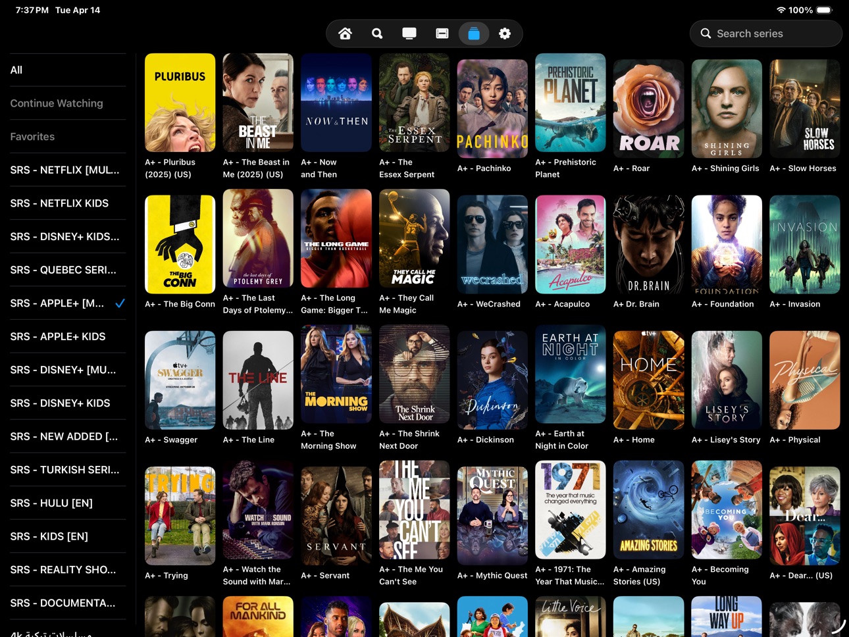Go to the Home screen icon
Viewport: 849px width, 637px height.
(x=345, y=34)
